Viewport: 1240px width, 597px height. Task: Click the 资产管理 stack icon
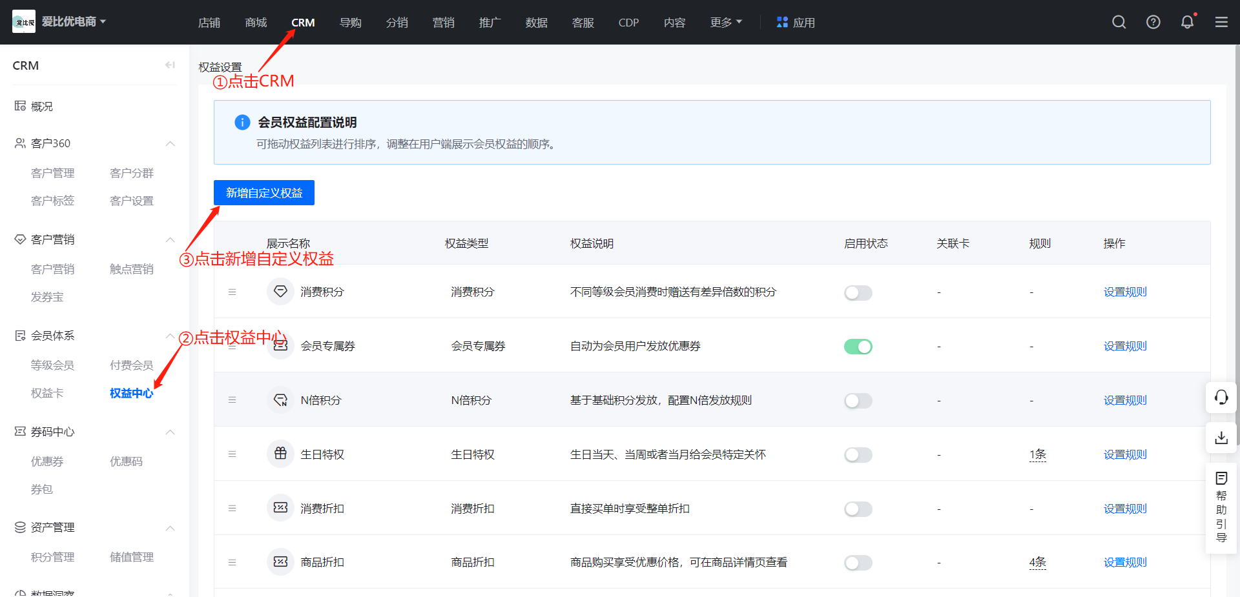coord(20,527)
